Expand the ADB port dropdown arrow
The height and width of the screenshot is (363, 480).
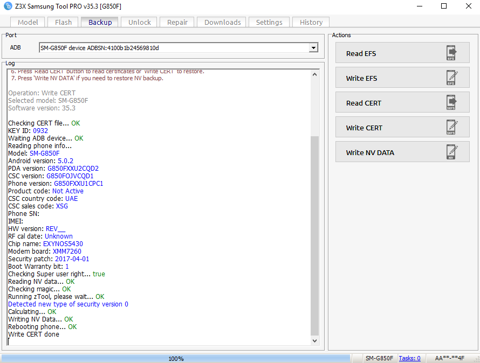pos(313,48)
